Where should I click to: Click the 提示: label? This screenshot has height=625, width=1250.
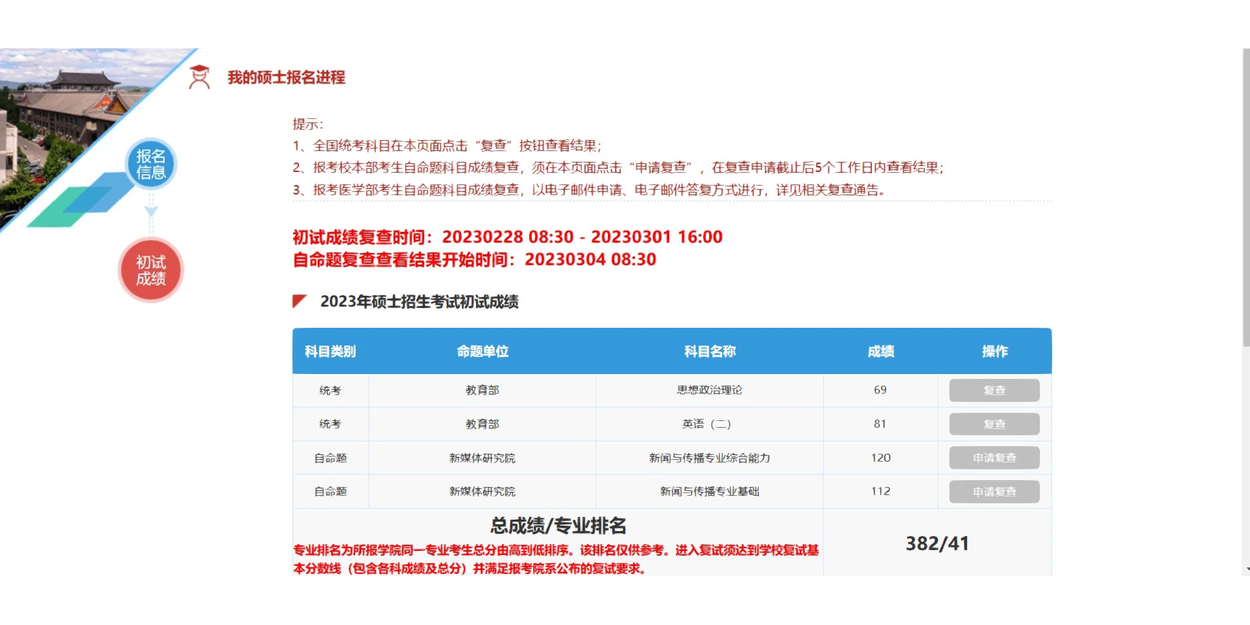[x=308, y=124]
